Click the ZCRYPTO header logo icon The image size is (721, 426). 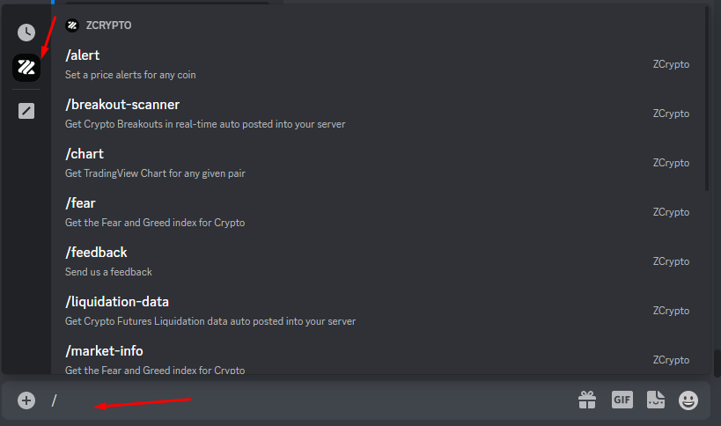click(72, 26)
